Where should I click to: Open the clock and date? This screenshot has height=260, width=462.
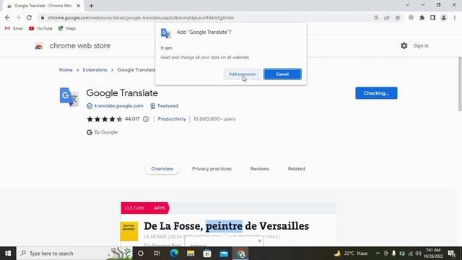433,253
